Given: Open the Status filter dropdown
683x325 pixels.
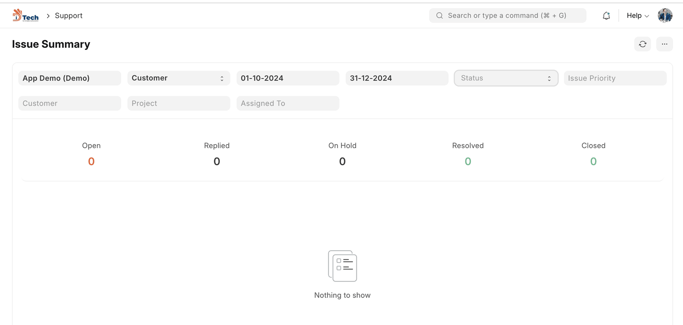Looking at the screenshot, I should click(506, 78).
